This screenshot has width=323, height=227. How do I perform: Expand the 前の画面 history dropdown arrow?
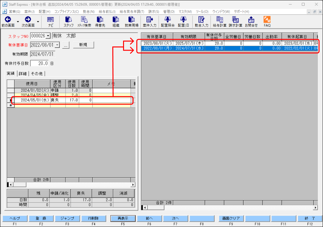tap(18, 21)
